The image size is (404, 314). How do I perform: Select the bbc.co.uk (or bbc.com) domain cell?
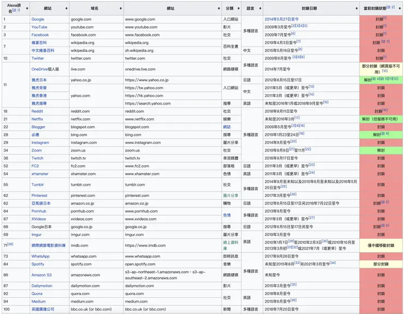coord(96,309)
